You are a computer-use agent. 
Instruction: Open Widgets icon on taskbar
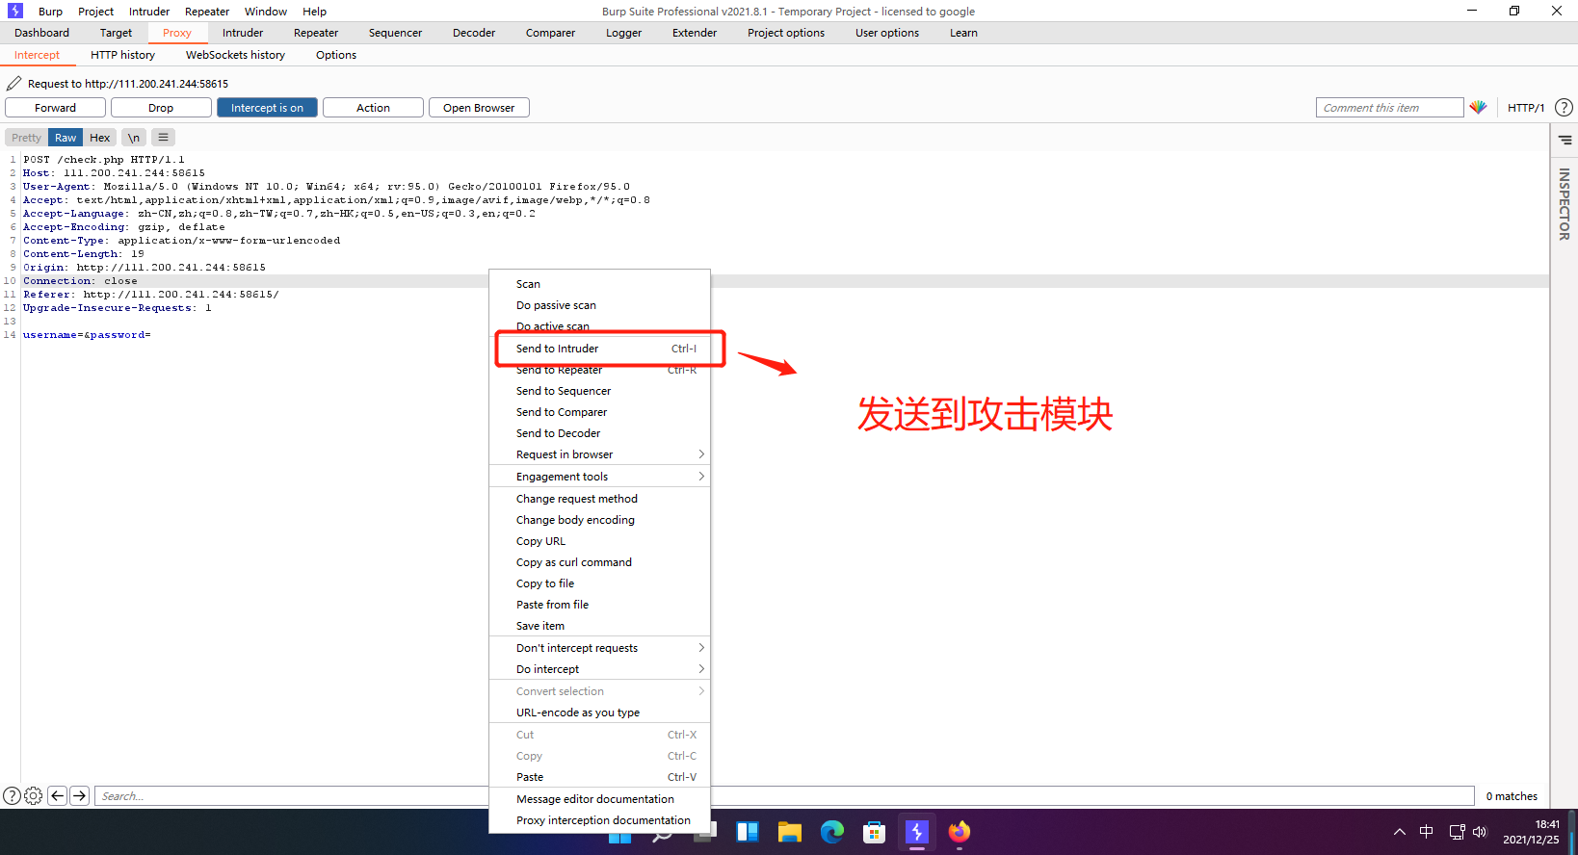pyautogui.click(x=748, y=832)
